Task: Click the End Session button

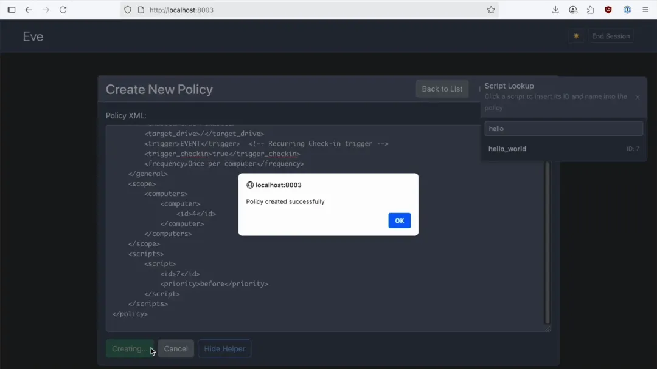Action: coord(611,36)
